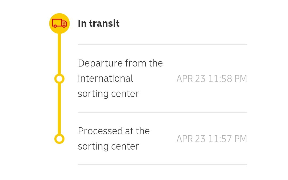Screen dimensions: 288x180
Task: Click the divider between departure and processed entries
Action: 162,112
